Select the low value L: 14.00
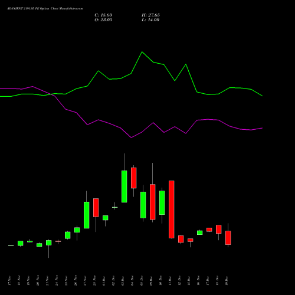295x295 pixels. coord(150,20)
